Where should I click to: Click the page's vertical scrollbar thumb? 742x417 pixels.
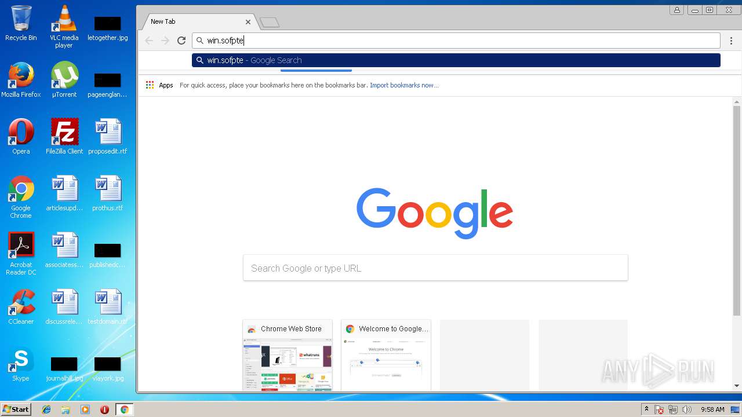737,210
